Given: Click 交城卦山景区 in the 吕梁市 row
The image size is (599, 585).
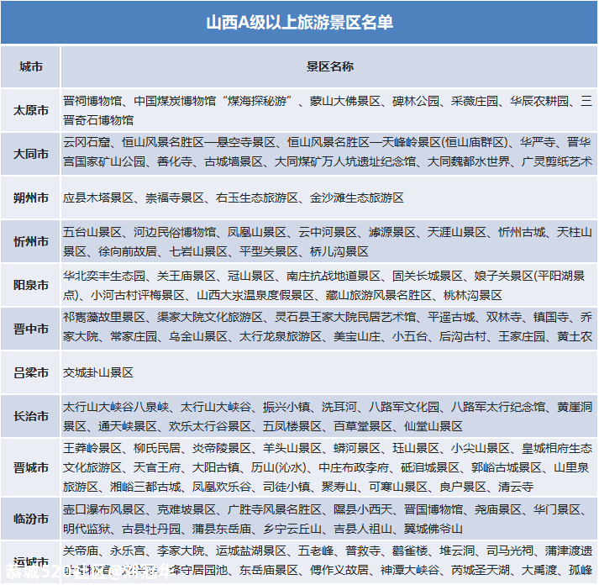Looking at the screenshot, I should pyautogui.click(x=98, y=372).
